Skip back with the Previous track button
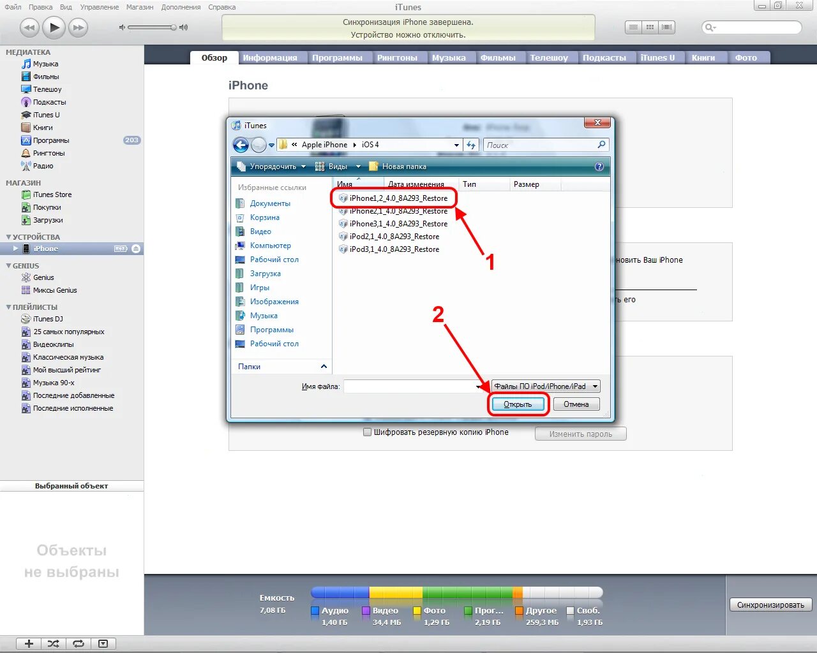The width and height of the screenshot is (817, 653). tap(29, 27)
